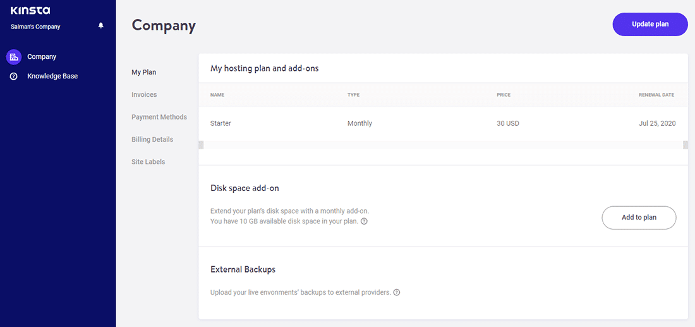Click left arrow of table horizontal scrollbar
Viewport: 695px width, 327px height.
tap(202, 145)
